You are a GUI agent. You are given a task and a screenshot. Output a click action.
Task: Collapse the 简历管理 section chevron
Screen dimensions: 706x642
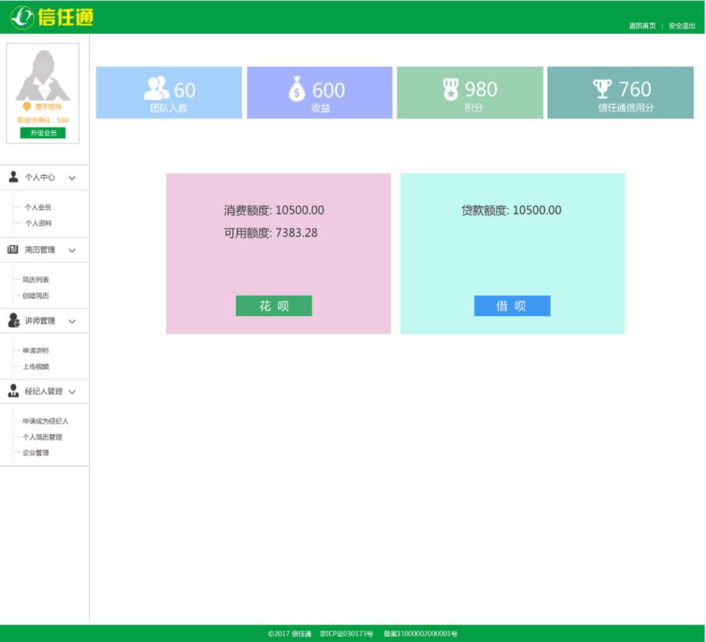pyautogui.click(x=72, y=250)
